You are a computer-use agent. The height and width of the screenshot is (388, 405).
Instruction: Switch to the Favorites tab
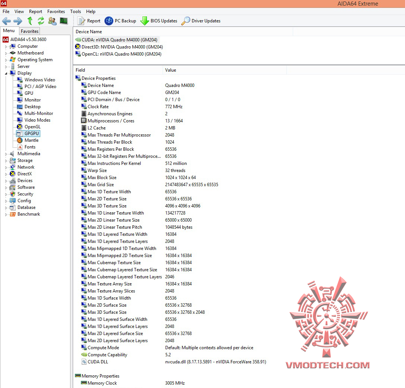[x=29, y=31]
